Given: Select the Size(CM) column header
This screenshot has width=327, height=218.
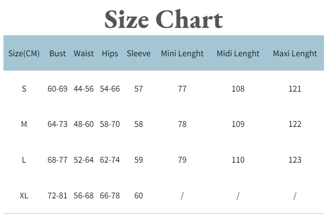Looking at the screenshot, I should click(x=24, y=54).
